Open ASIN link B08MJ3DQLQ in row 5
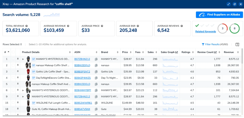Image resolution: width=244 pixels, height=118 pixels. (82, 84)
